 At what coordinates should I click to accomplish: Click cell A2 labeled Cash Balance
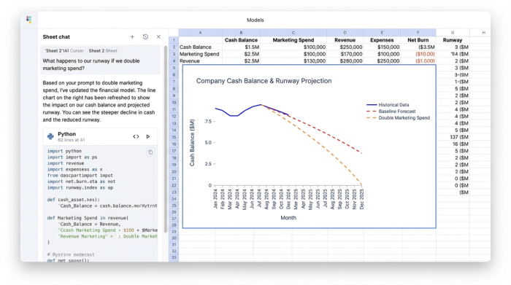click(x=200, y=47)
